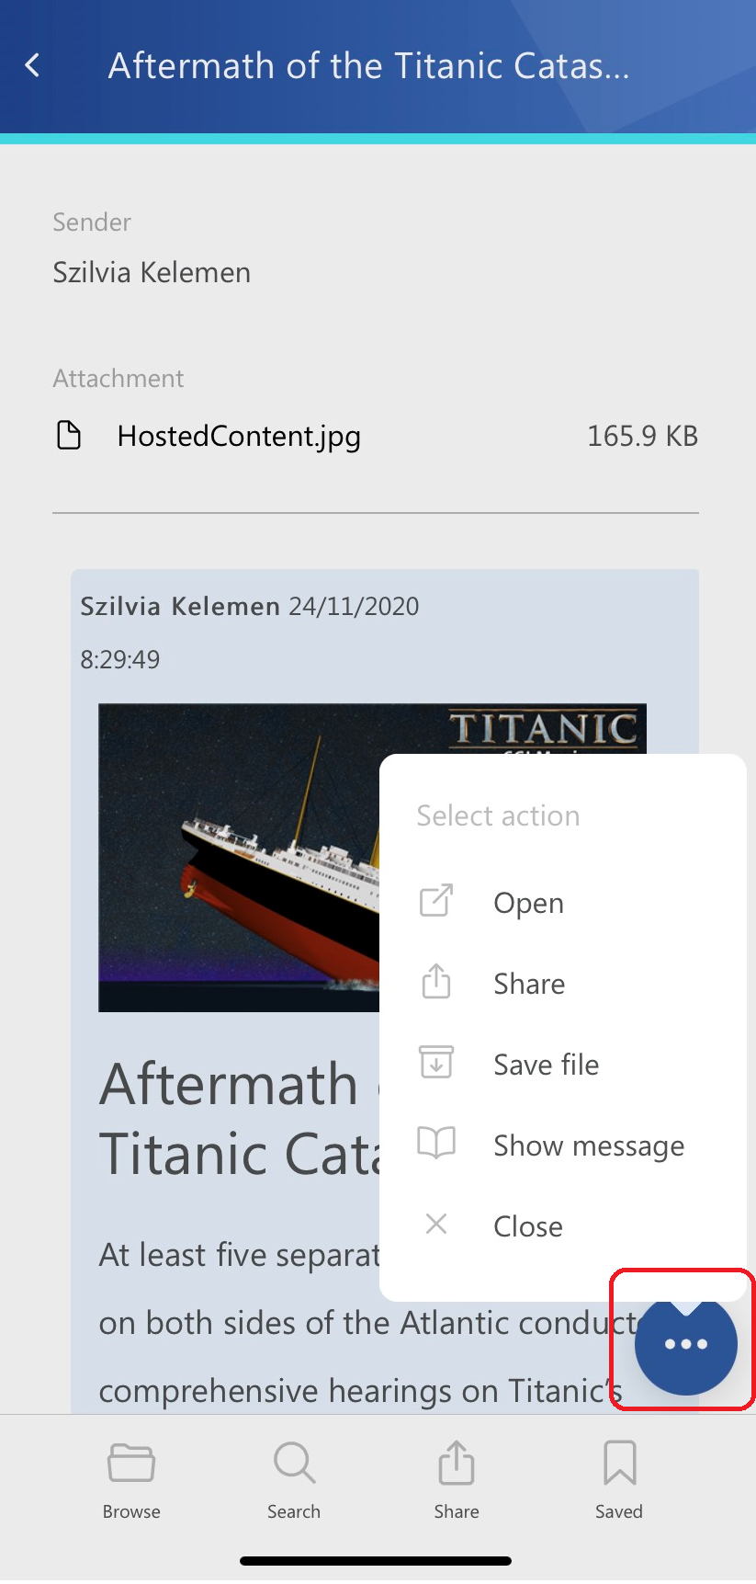
Task: Choose the Save file option
Action: [x=546, y=1065]
